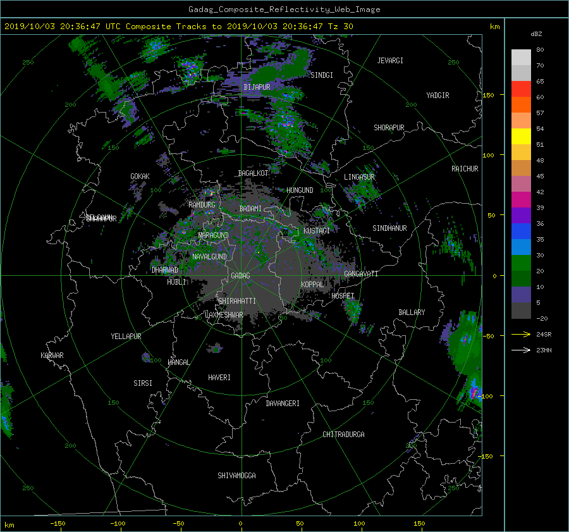
Task: Click the CHITRADURGA city label
Action: [344, 435]
